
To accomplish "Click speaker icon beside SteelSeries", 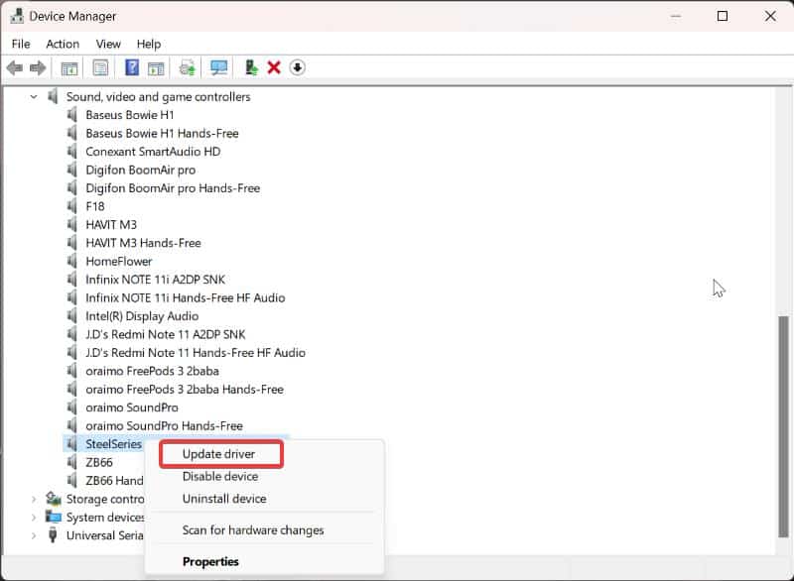I will [71, 444].
